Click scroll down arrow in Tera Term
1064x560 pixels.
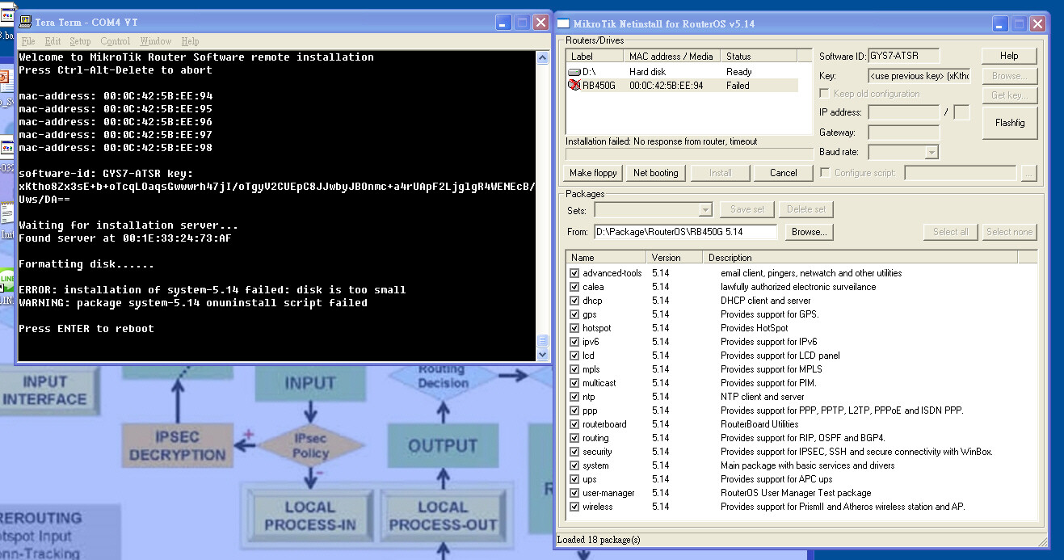point(543,354)
